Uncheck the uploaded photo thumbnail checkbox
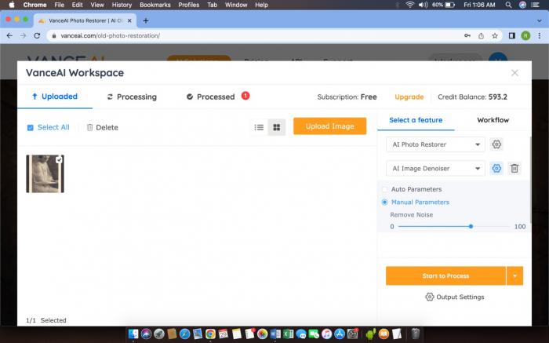Image resolution: width=549 pixels, height=343 pixels. coord(59,160)
